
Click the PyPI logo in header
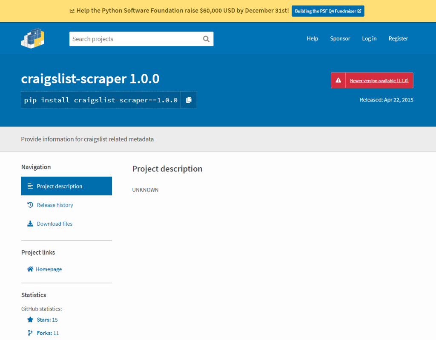point(32,38)
